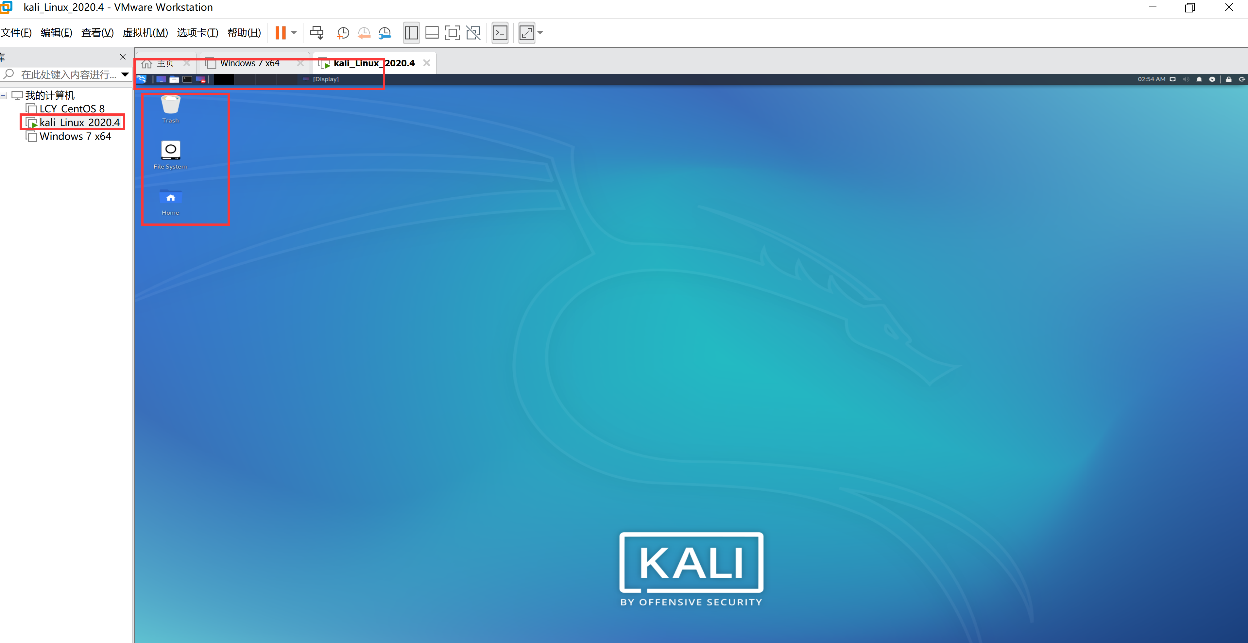Open Kali terminal emulator panel icon

[187, 79]
